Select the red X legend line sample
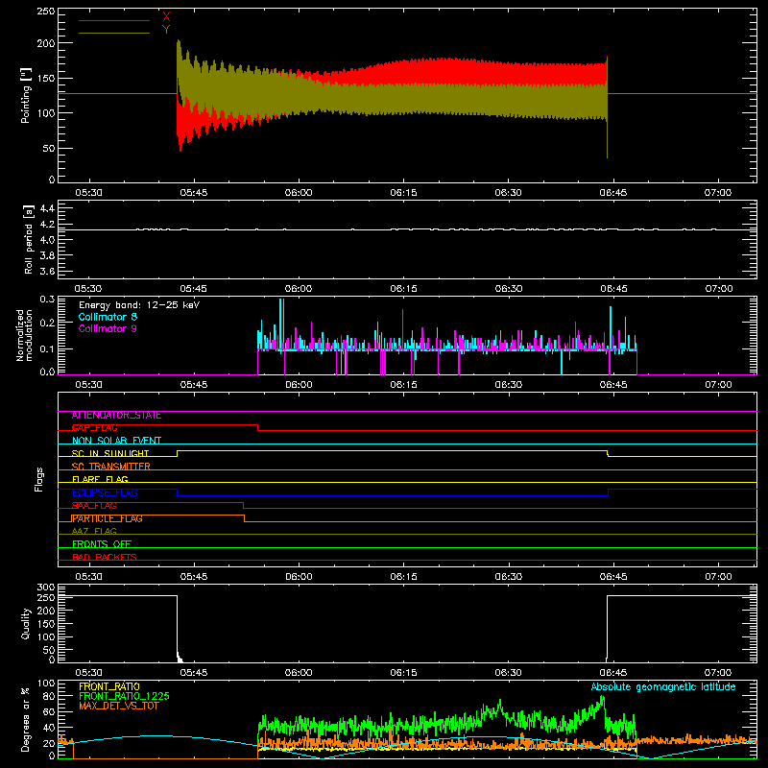 [114, 20]
